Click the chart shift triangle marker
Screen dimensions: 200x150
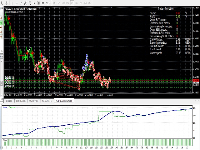pyautogui.click(x=111, y=7)
